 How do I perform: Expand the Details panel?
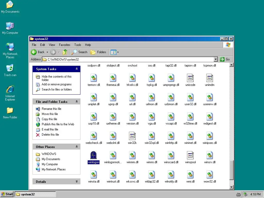pos(77,181)
